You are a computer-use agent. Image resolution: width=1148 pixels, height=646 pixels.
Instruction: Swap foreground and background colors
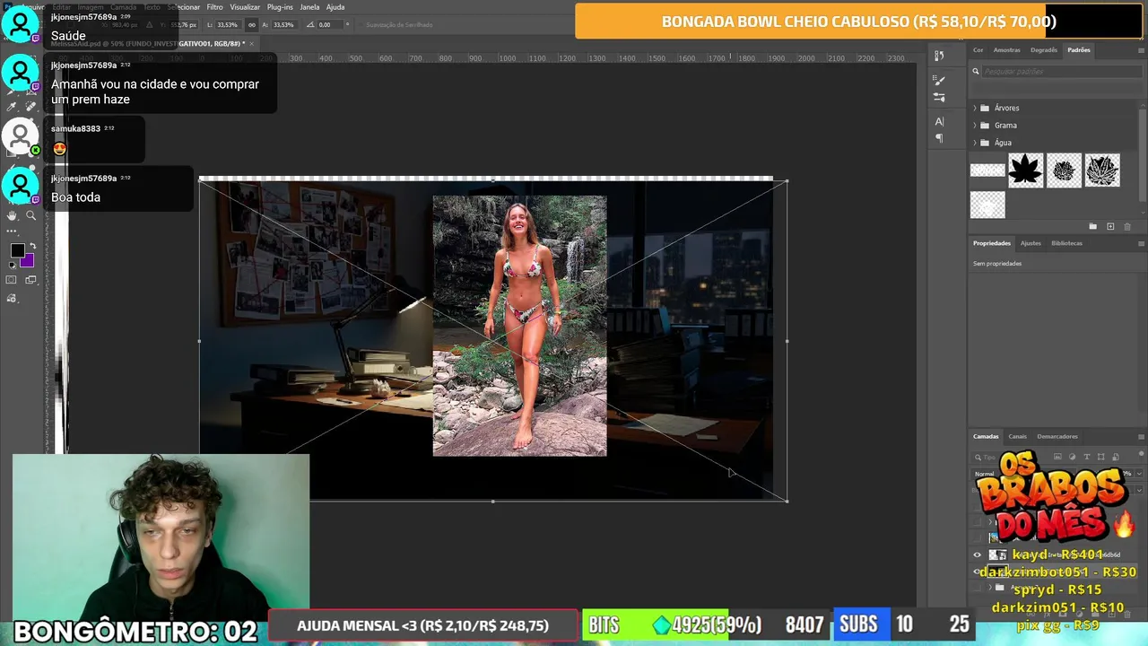point(32,246)
